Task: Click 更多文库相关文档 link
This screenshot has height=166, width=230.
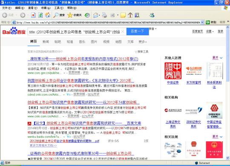Action: [x=43, y=146]
